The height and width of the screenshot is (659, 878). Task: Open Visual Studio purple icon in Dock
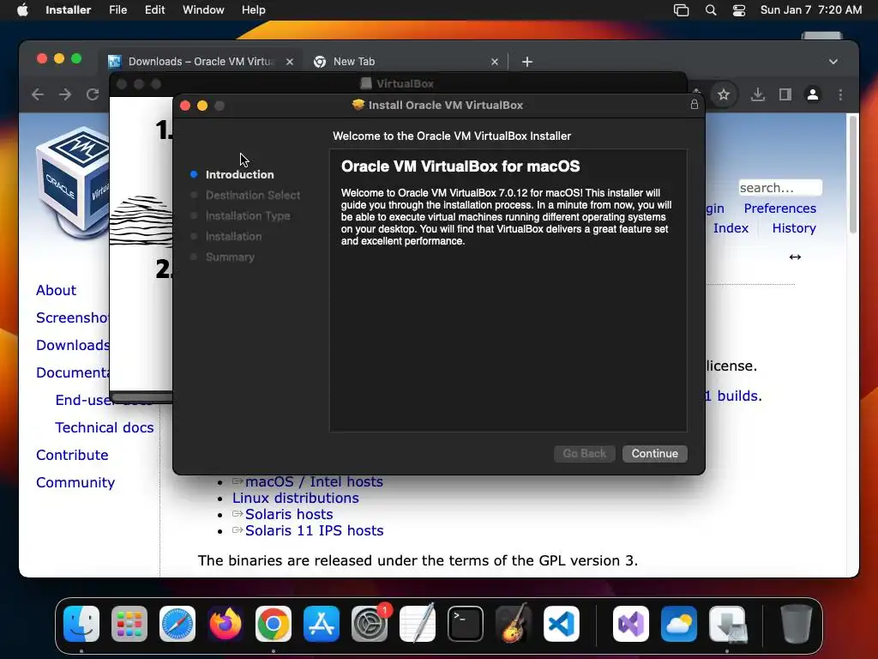point(631,624)
